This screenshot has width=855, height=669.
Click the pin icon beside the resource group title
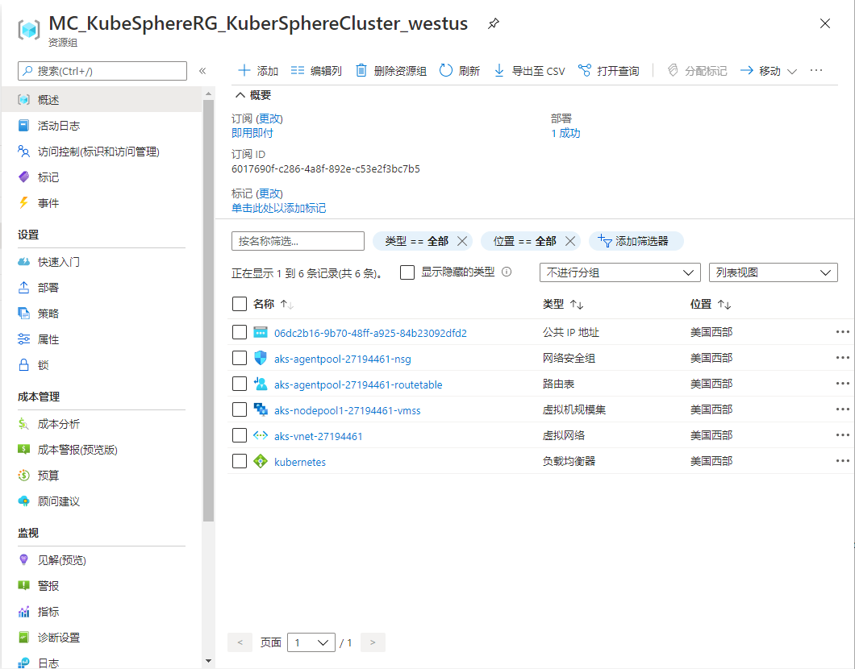[x=494, y=24]
